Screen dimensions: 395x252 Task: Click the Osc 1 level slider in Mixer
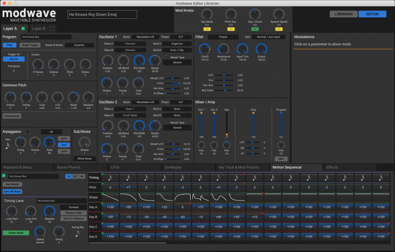point(201,124)
